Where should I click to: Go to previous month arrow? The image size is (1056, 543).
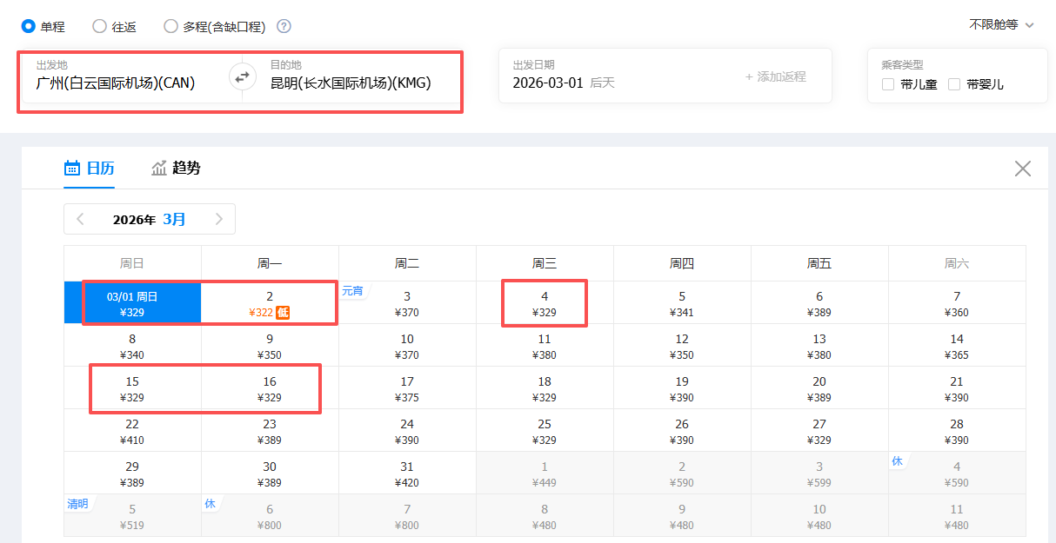81,219
